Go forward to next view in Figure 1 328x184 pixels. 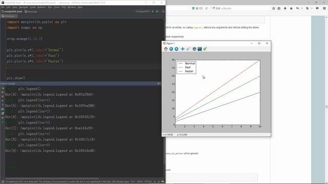(x=176, y=49)
